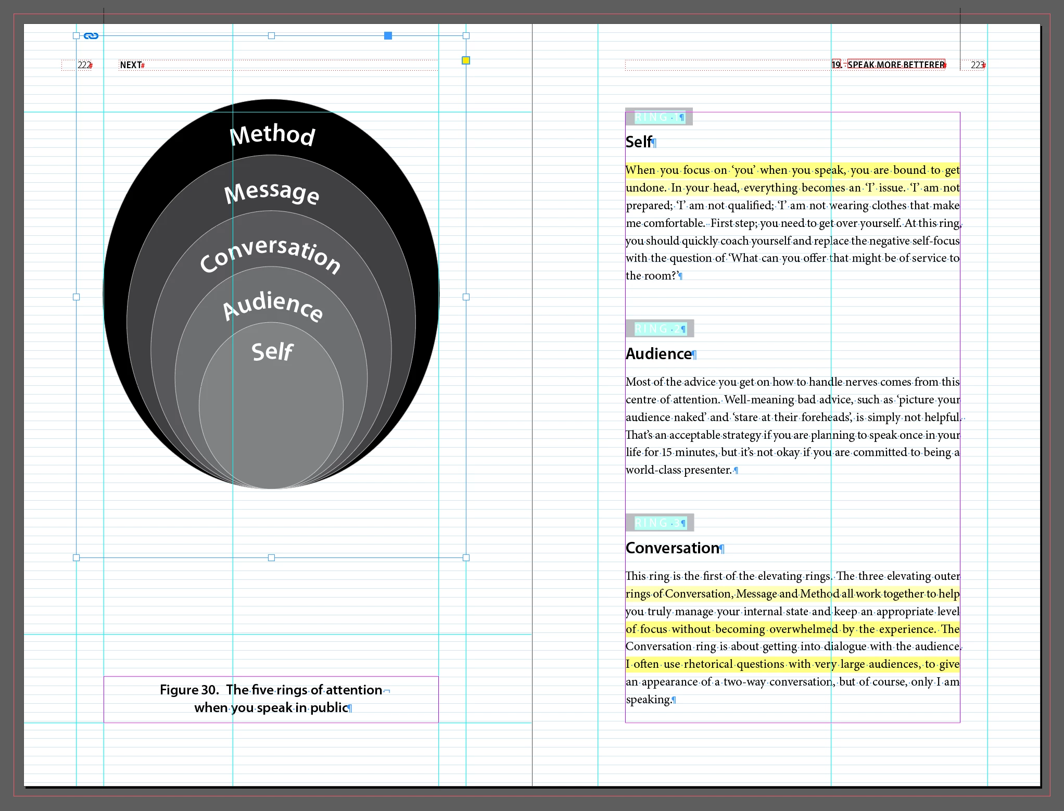Click the Audience heading on right page
The height and width of the screenshot is (811, 1064).
click(659, 354)
